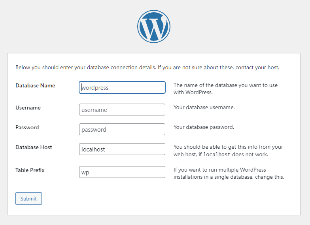Click the WordPress logo
310x225 pixels.
154,26
